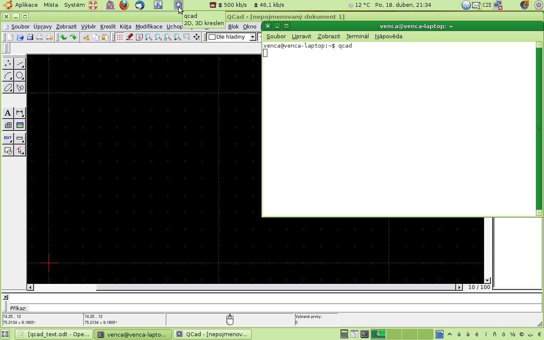The image size is (544, 340).
Task: Open Print Preview icon
Action: pos(49,37)
